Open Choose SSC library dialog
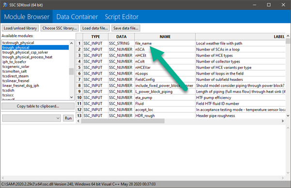 pyautogui.click(x=60, y=28)
